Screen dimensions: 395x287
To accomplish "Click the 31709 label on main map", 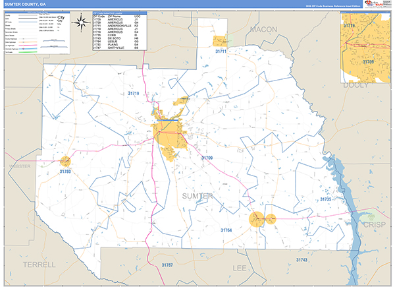I will [207, 158].
